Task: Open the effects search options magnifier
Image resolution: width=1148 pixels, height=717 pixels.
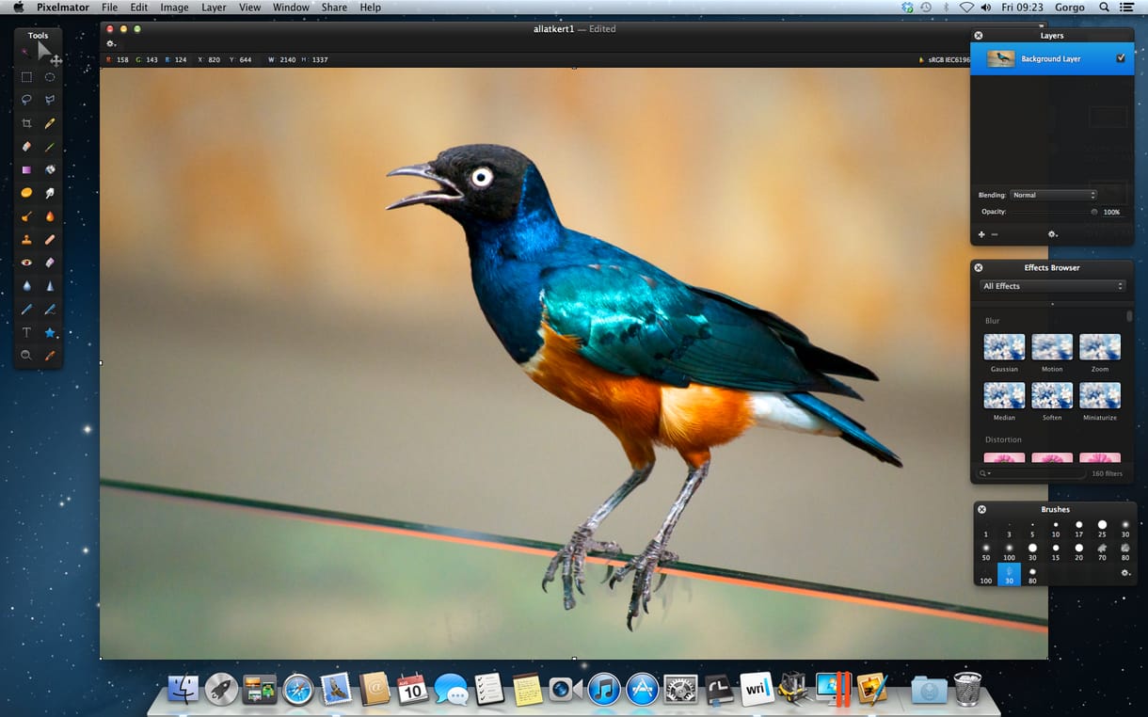Action: click(985, 473)
